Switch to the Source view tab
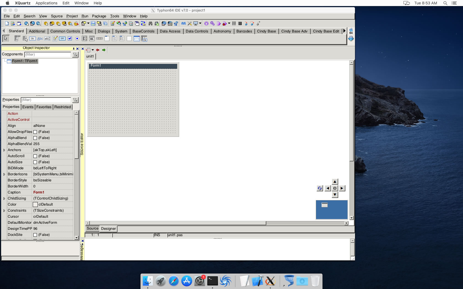Screen dimensions: 463x289 tap(93, 228)
